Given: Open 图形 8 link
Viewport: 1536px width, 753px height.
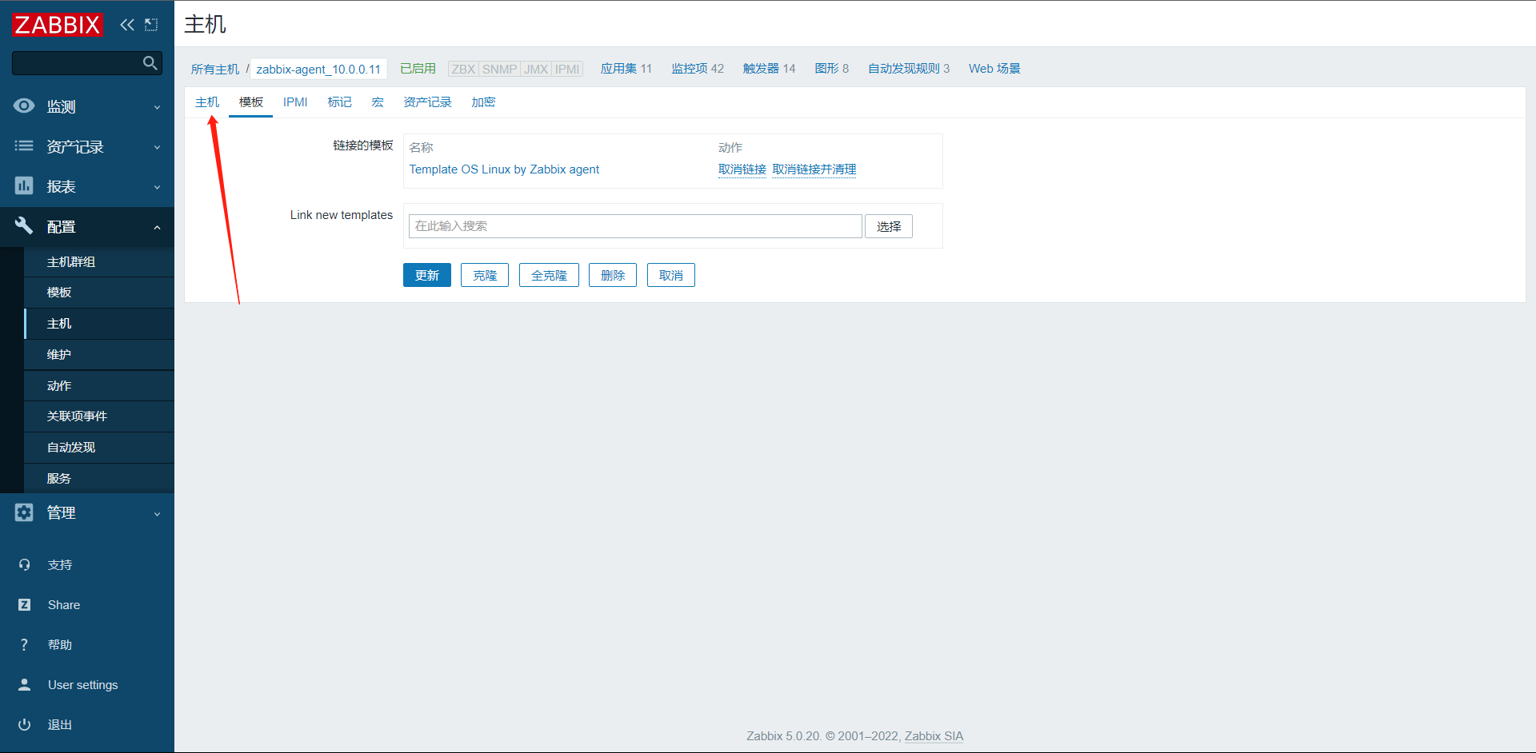Looking at the screenshot, I should 831,69.
